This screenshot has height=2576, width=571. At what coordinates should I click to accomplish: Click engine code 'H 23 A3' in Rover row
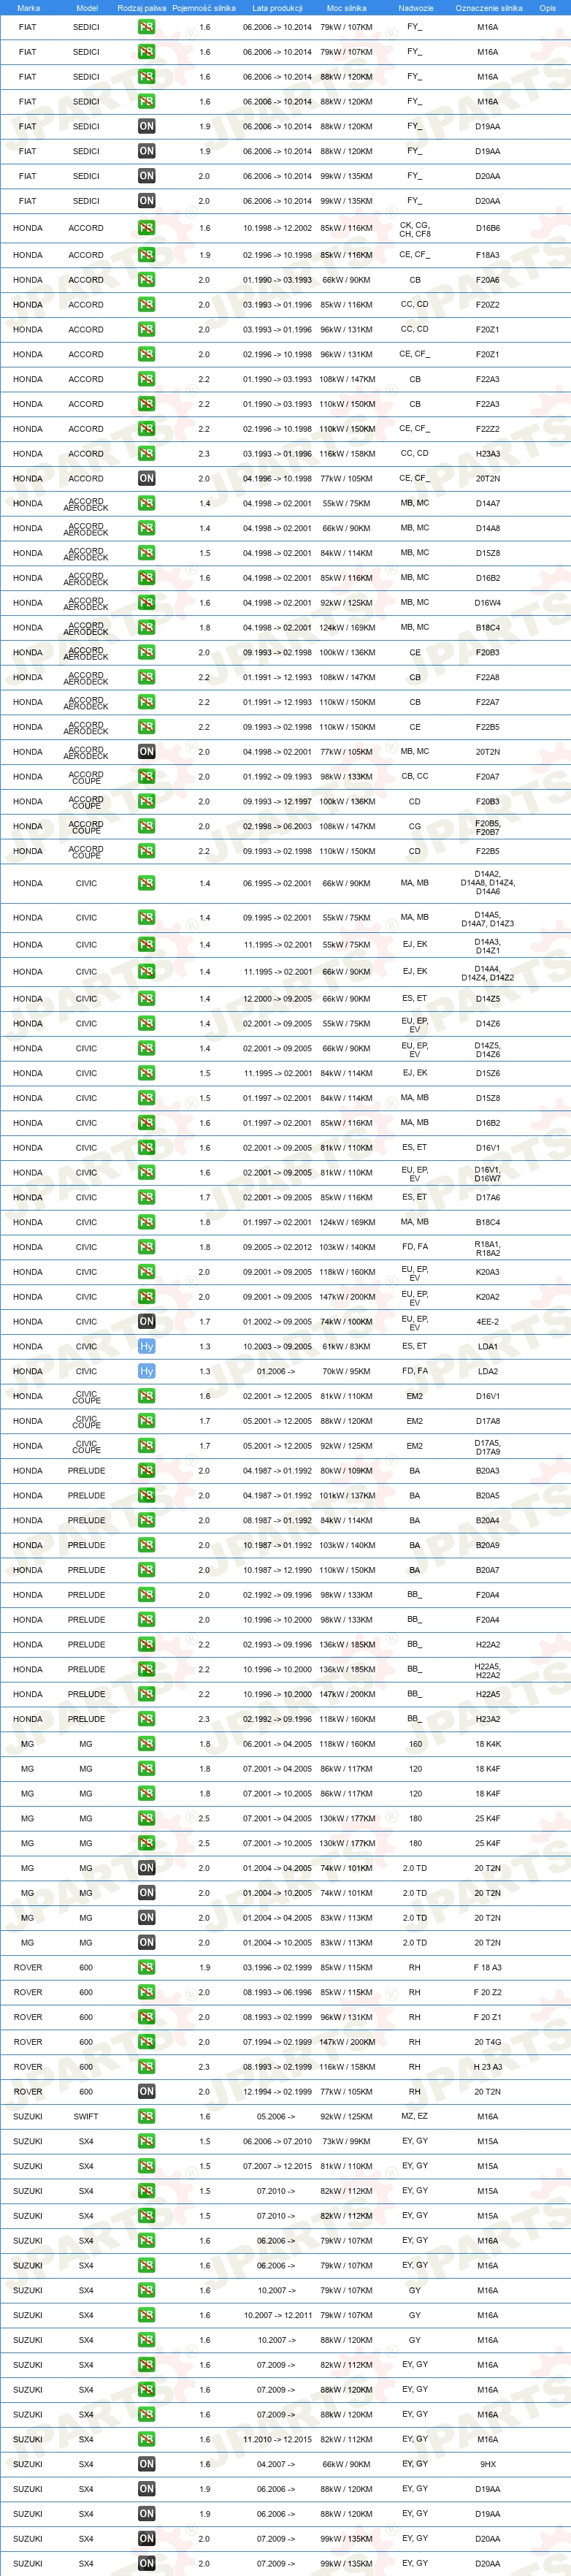tap(488, 2067)
